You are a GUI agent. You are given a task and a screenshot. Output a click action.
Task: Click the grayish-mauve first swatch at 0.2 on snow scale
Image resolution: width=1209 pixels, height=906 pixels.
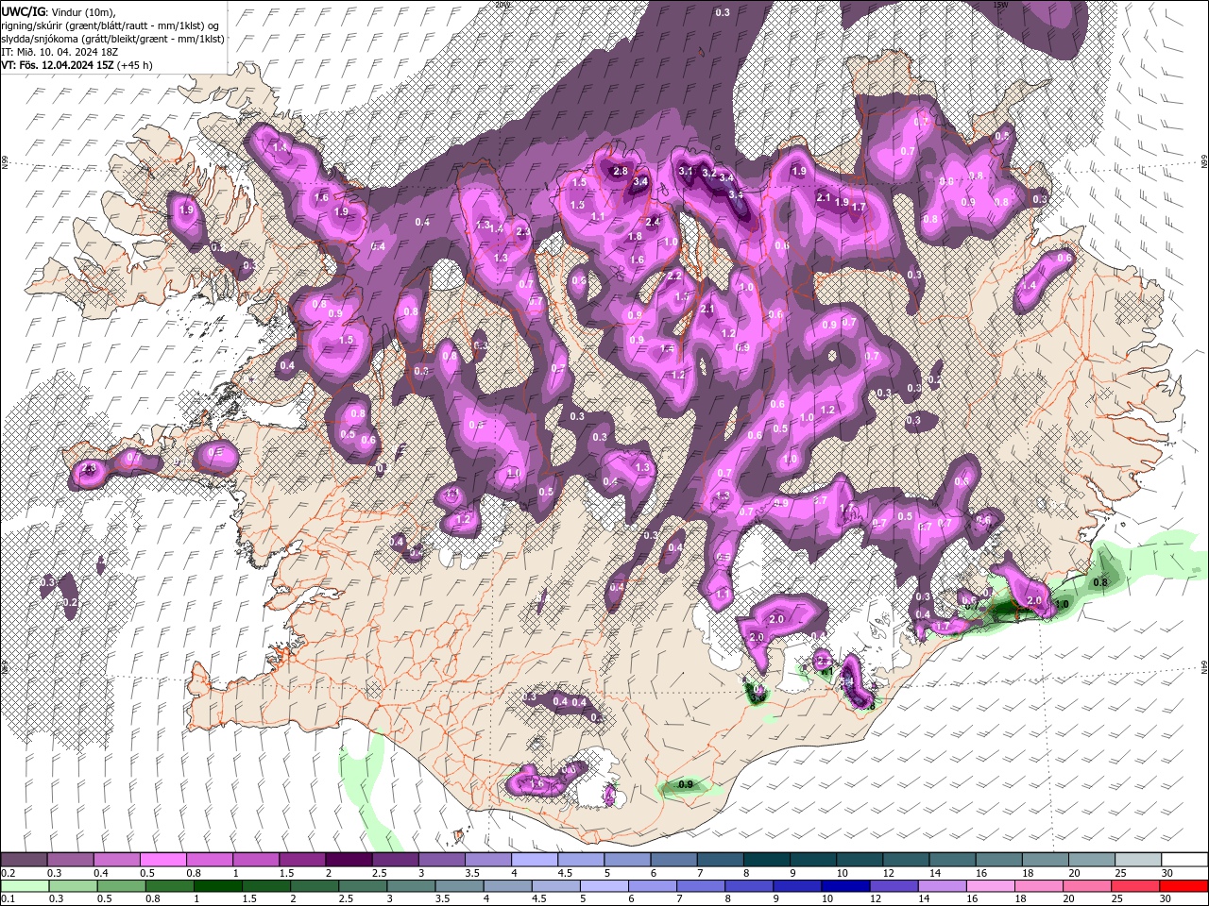(24, 860)
